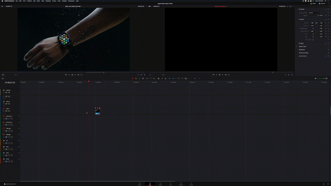The width and height of the screenshot is (331, 186).
Task: Open the Timeline menu
Action: tap(29, 1)
